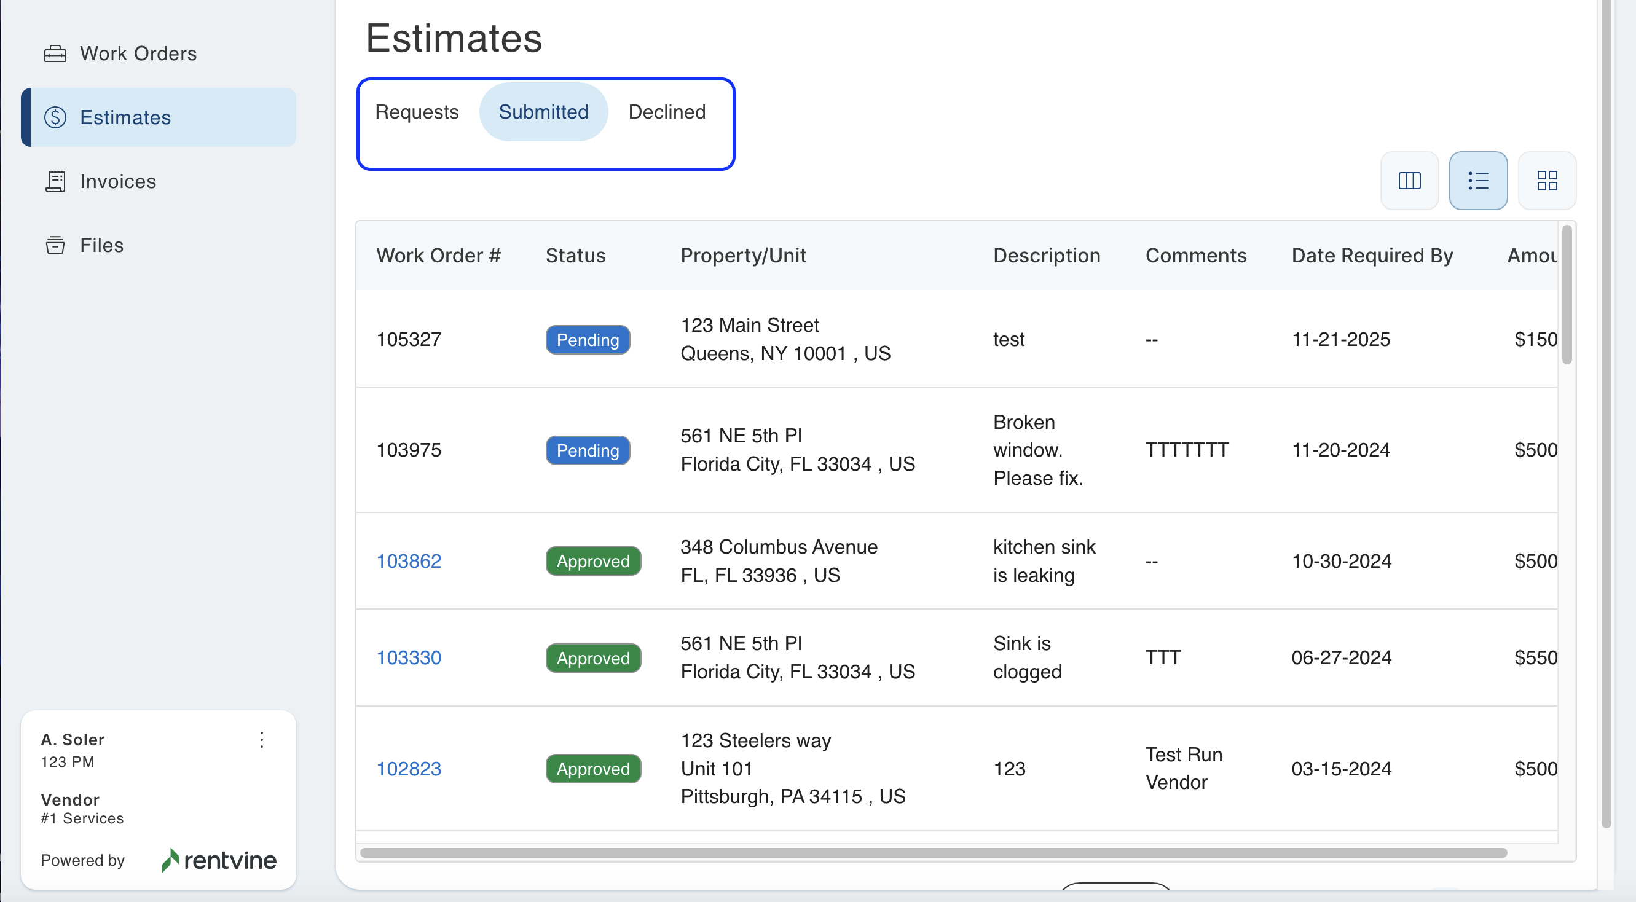The height and width of the screenshot is (902, 1636).
Task: Click the Estimates dollar sign icon
Action: [x=55, y=117]
